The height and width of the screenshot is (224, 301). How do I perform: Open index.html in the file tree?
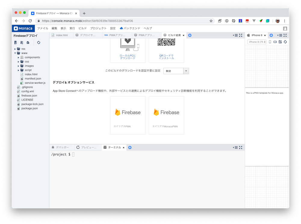tap(31, 74)
